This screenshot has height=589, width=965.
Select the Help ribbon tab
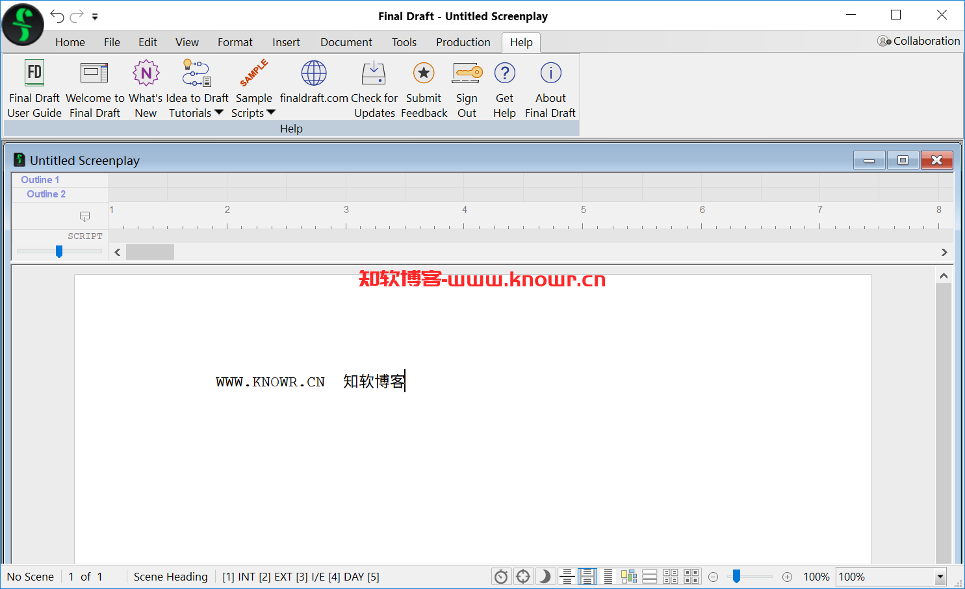[x=521, y=42]
